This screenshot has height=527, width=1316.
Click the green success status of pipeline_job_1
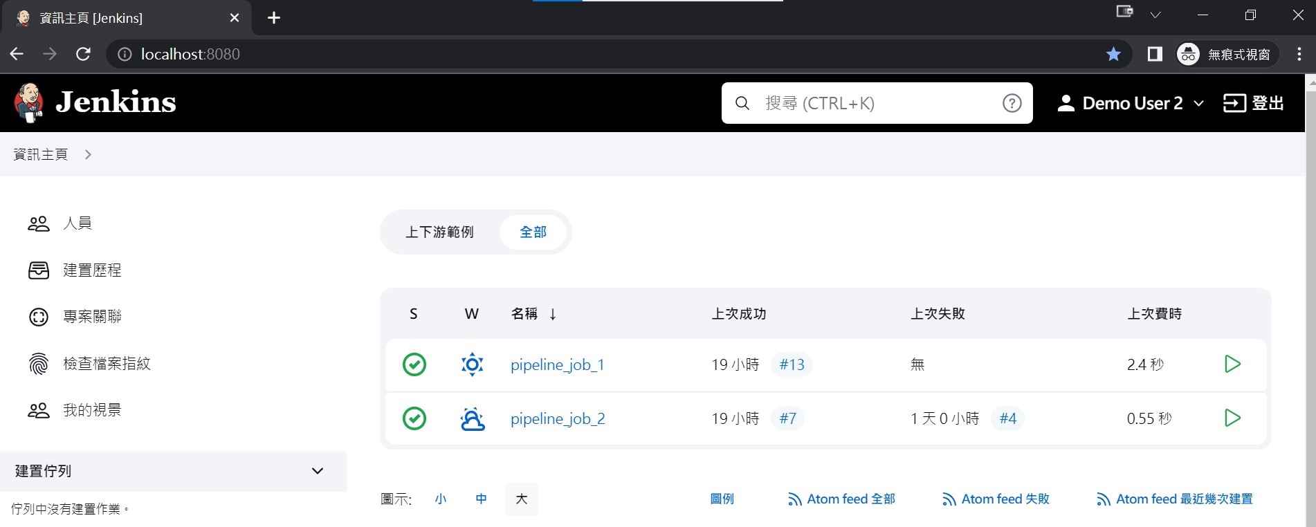(x=414, y=364)
